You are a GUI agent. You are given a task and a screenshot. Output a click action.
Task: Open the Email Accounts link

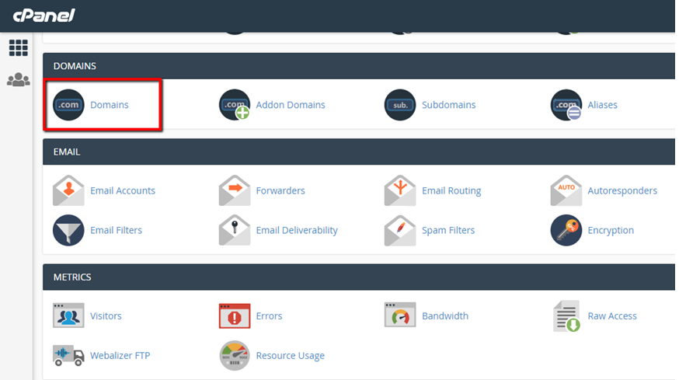point(123,190)
